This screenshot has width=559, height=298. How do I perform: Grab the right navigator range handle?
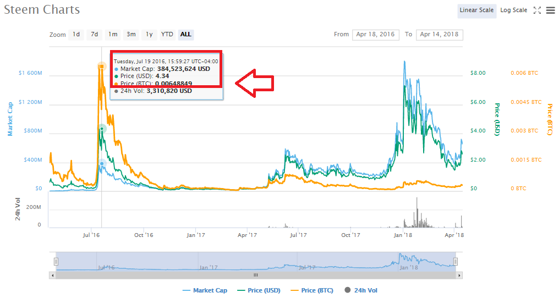click(x=455, y=262)
